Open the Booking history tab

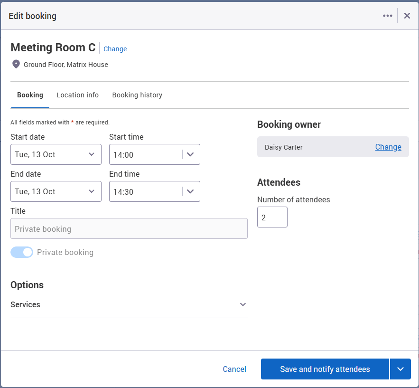point(137,95)
